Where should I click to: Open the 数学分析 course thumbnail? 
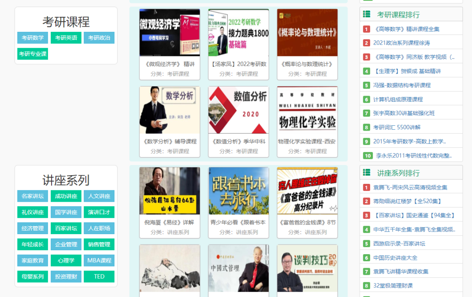pyautogui.click(x=170, y=110)
